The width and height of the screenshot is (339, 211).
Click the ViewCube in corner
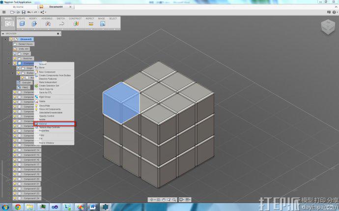click(x=328, y=27)
